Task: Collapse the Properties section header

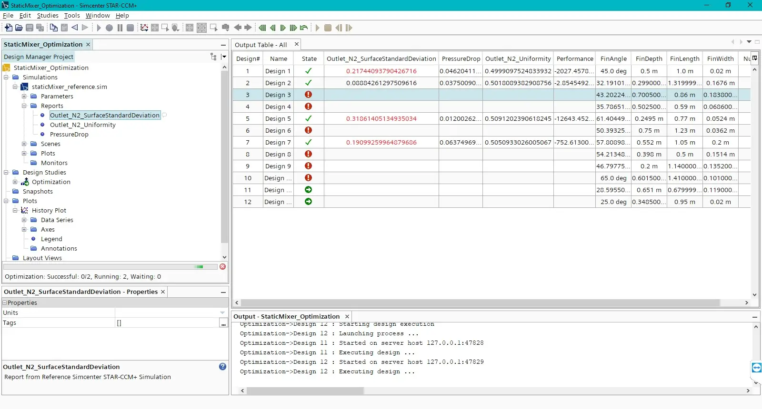Action: point(5,302)
